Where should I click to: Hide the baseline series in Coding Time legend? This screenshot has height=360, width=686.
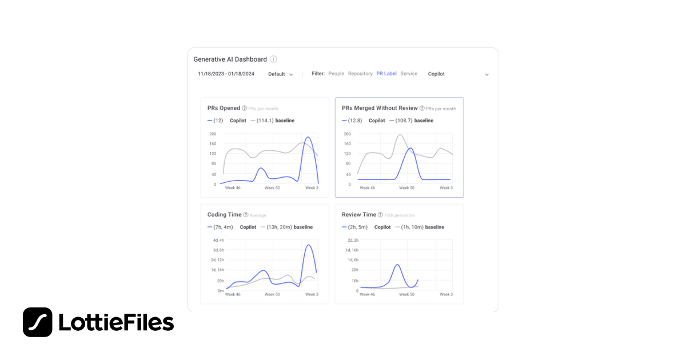pos(303,227)
